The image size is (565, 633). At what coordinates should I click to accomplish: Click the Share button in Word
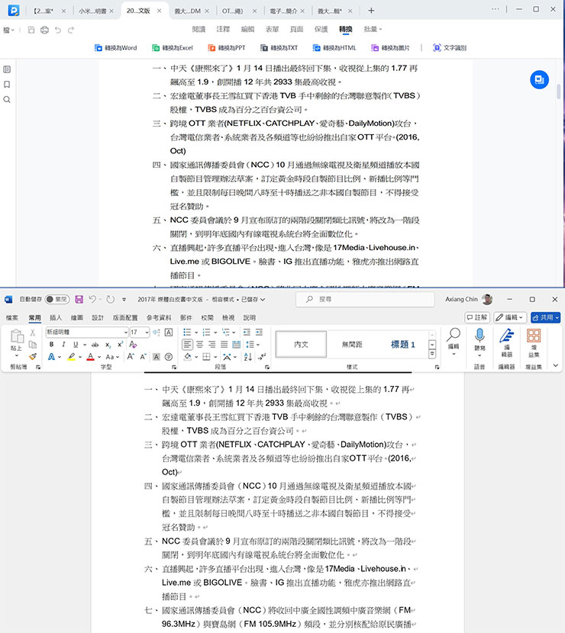click(546, 318)
